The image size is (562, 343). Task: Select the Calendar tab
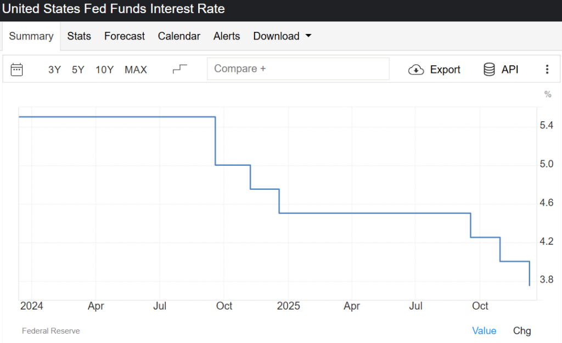coord(179,36)
